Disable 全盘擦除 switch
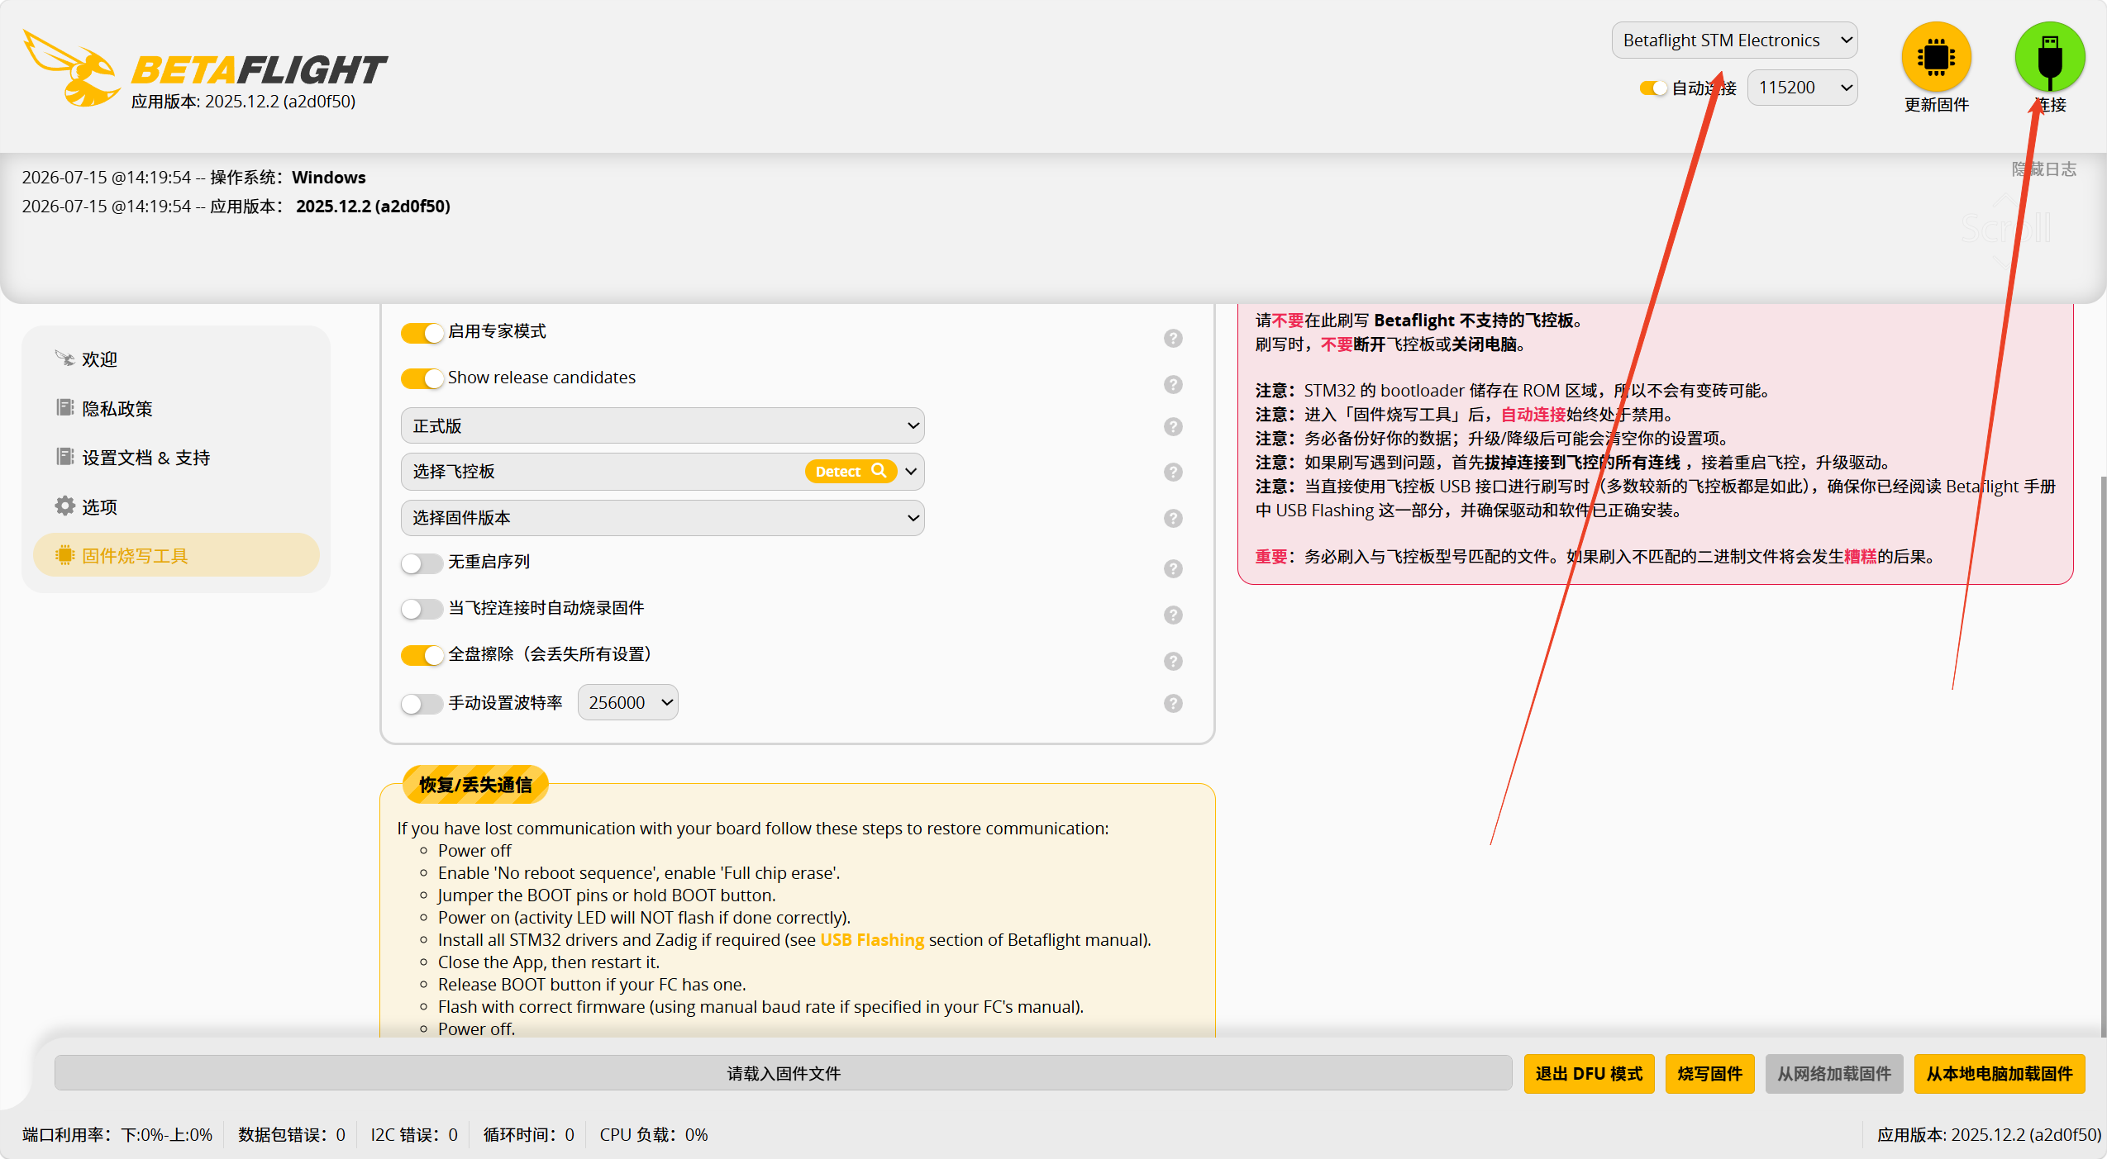2107x1159 pixels. click(422, 655)
